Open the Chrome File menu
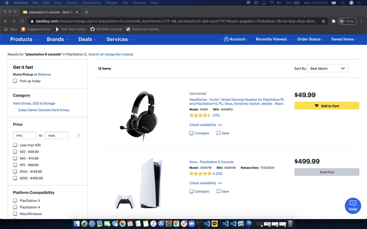Viewport: 367px width, 229px height. (x=35, y=3)
